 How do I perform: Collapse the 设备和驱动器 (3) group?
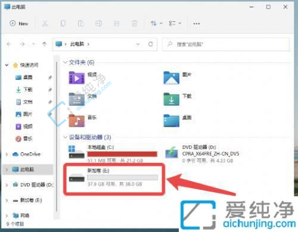pos(65,137)
